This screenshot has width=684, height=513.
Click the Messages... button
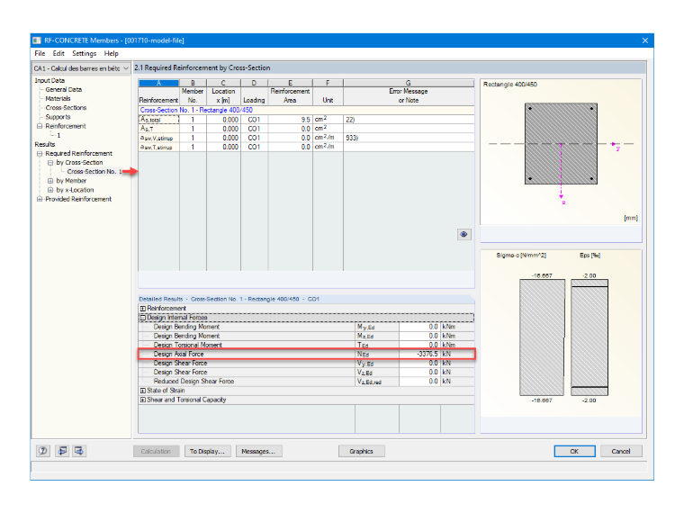coord(258,451)
